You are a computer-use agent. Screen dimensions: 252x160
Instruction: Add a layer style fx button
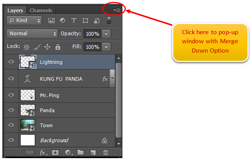43,152
